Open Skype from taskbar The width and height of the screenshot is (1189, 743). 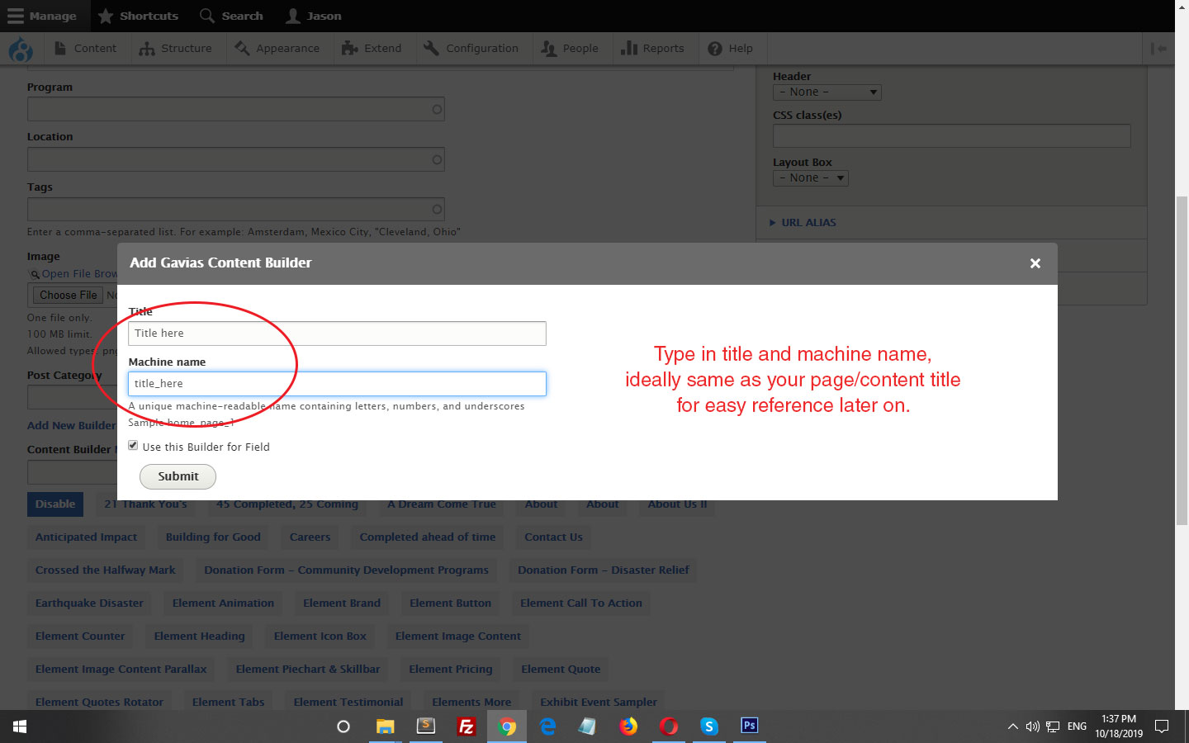[709, 726]
